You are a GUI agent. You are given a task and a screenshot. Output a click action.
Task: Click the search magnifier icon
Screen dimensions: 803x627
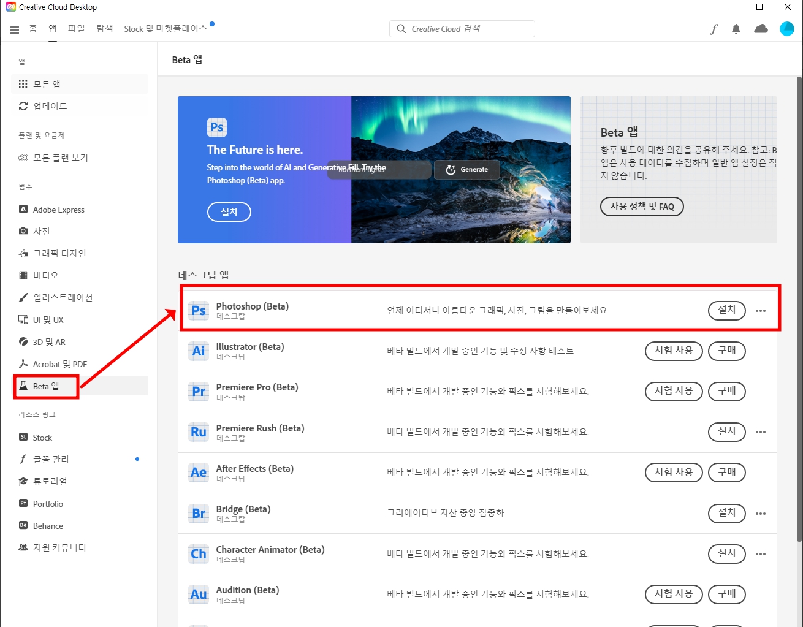401,29
